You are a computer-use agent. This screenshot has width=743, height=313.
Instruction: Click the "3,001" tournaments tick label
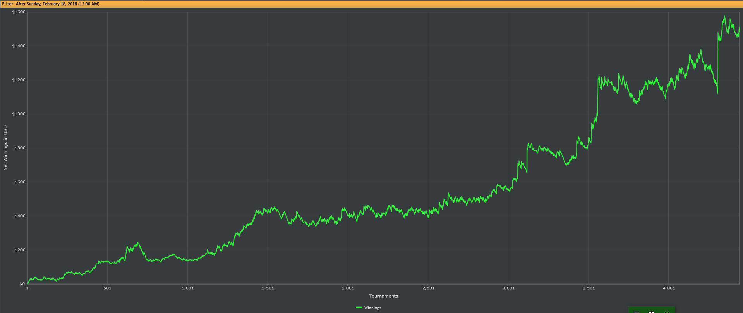[509, 288]
